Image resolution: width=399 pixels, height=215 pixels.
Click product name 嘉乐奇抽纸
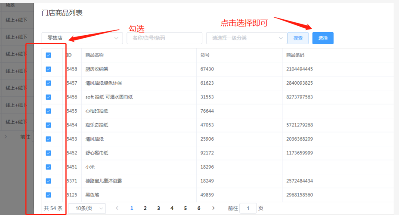point(97,125)
